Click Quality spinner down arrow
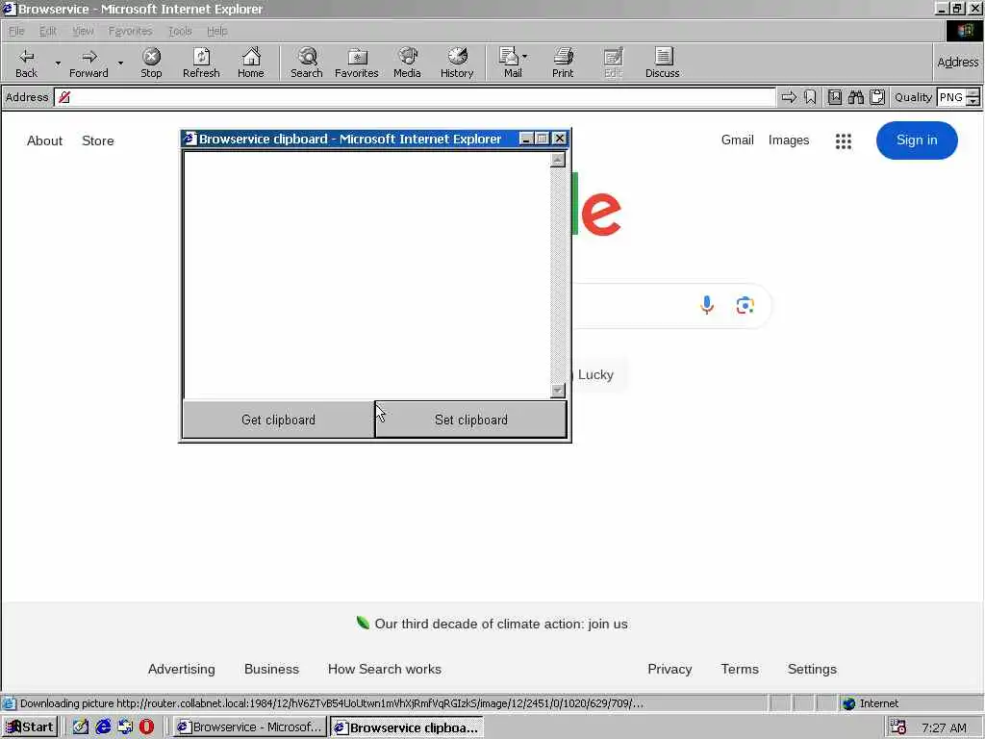The width and height of the screenshot is (985, 739). pyautogui.click(x=973, y=101)
